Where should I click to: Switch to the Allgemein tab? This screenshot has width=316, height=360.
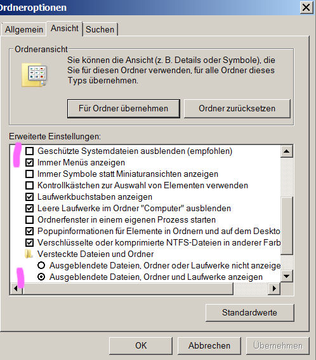(x=24, y=29)
